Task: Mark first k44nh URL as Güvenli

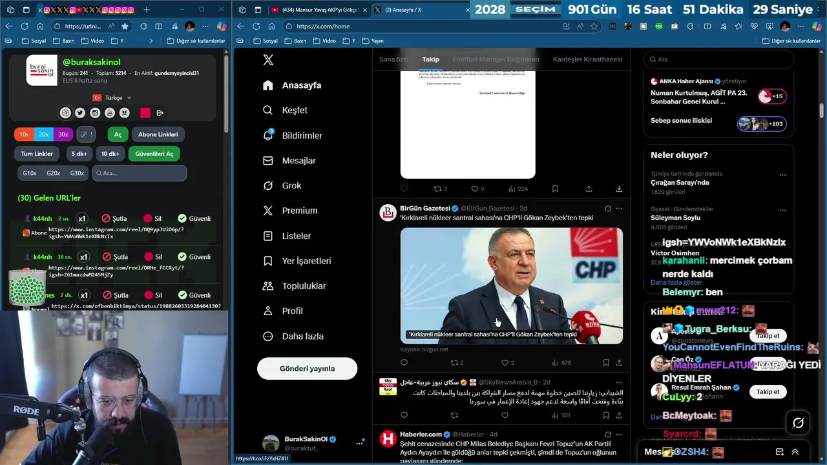Action: (194, 219)
